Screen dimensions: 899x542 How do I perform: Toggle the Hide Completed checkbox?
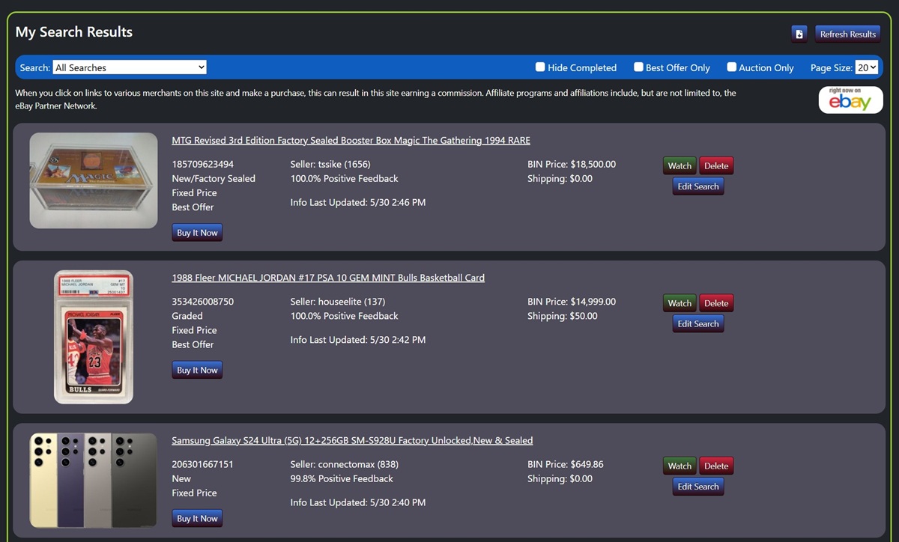pos(539,67)
